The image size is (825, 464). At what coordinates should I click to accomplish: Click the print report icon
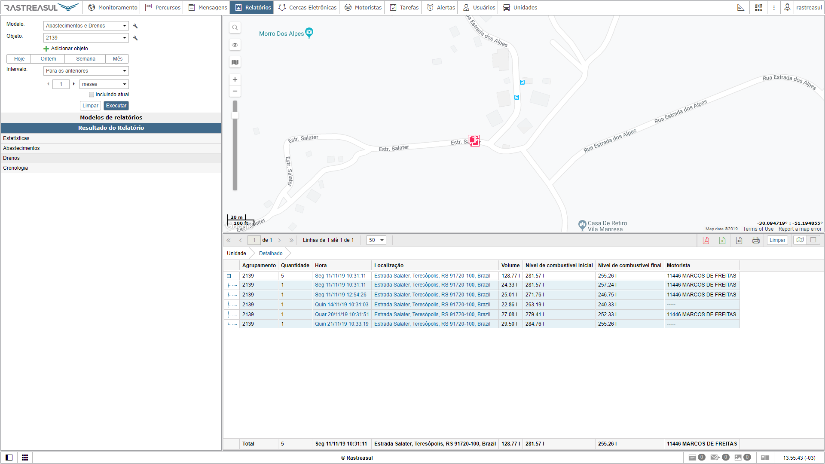tap(756, 240)
